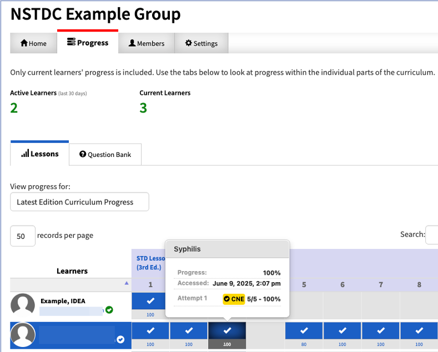Click the yellow CNE badge in tooltip

(x=234, y=299)
